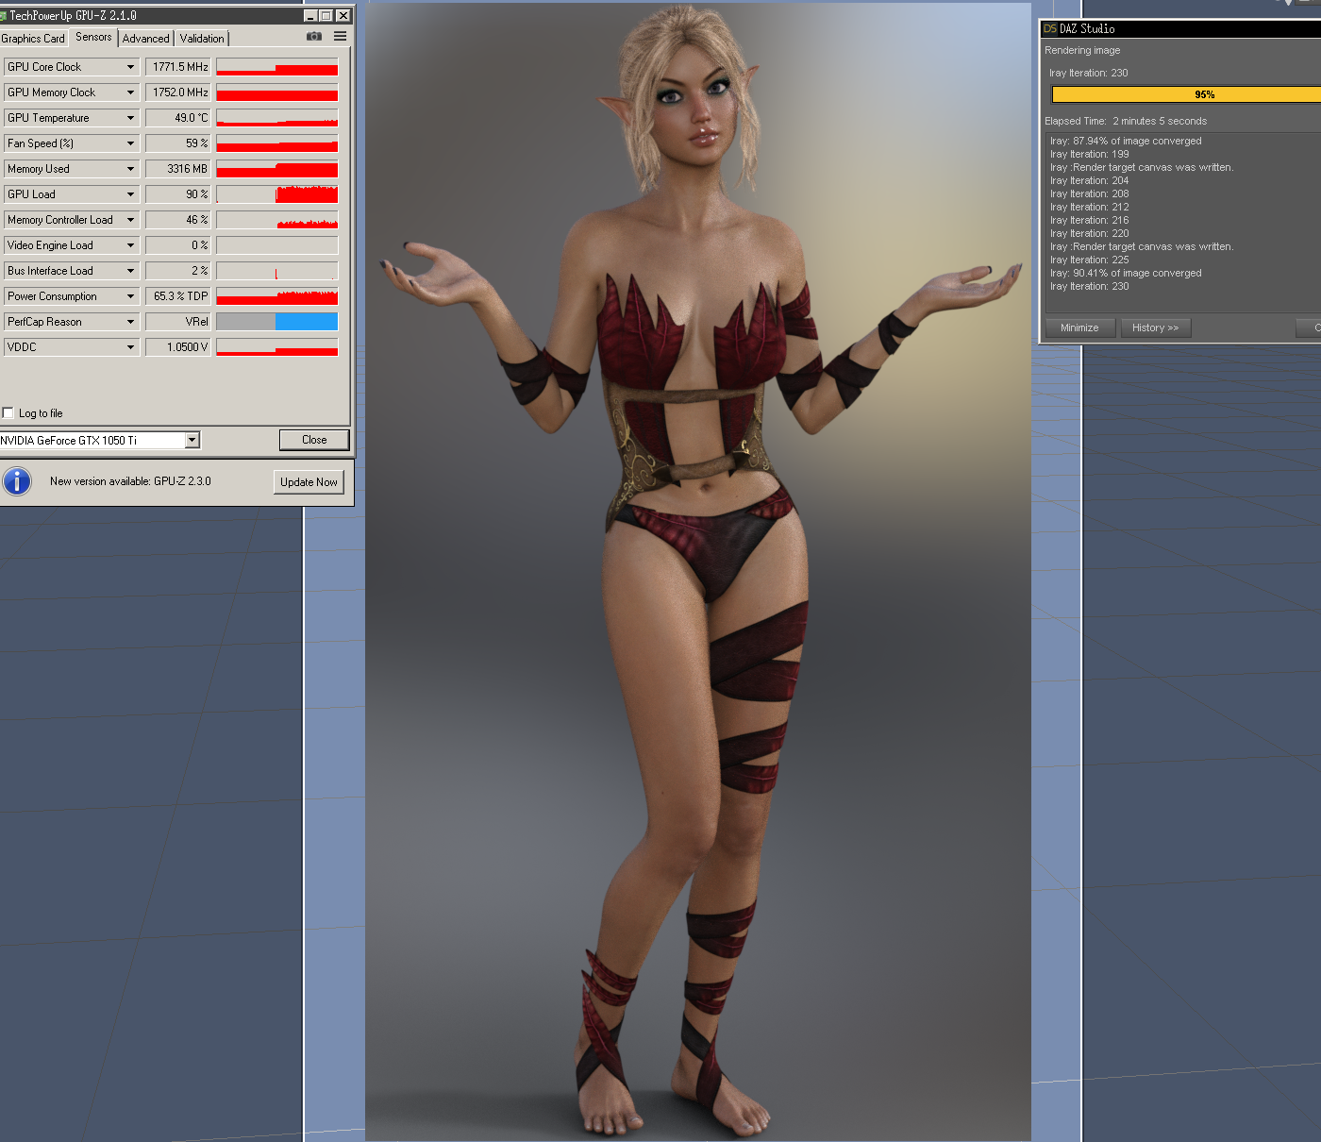The image size is (1321, 1142).
Task: Click the 95% render progress bar
Action: (1186, 94)
